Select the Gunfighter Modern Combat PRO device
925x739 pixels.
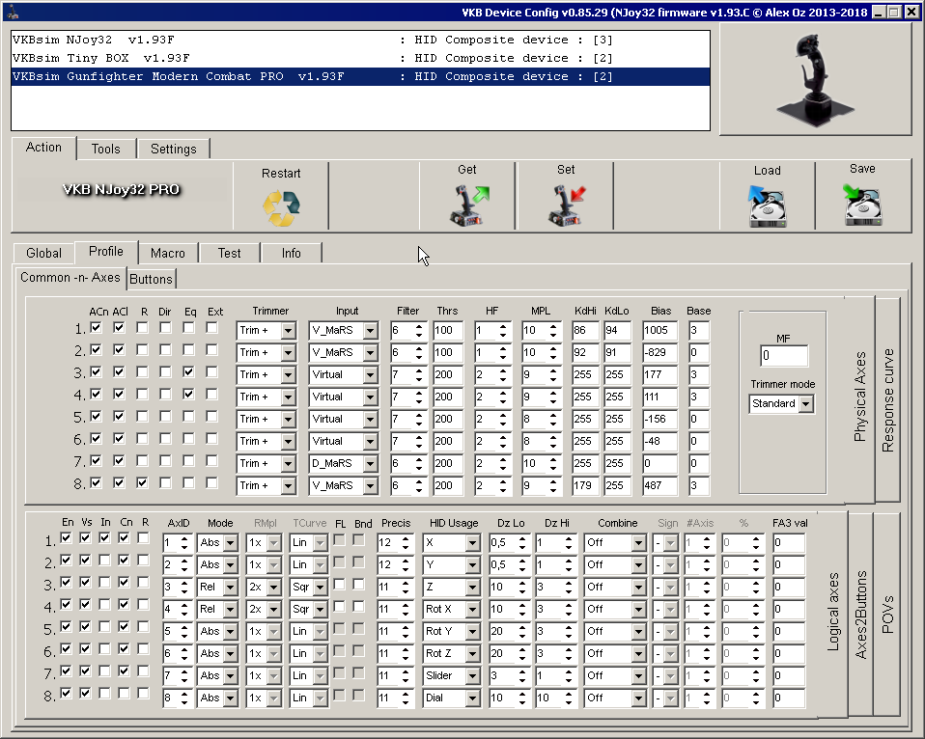[x=360, y=76]
